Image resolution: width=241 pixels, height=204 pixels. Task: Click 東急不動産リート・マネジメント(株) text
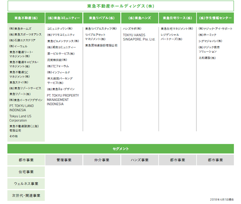[x=21, y=54]
